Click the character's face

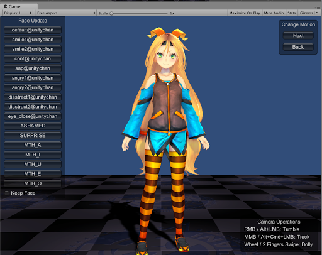click(x=166, y=57)
